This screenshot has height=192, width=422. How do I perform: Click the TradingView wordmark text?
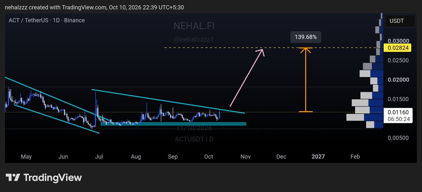coord(53,178)
